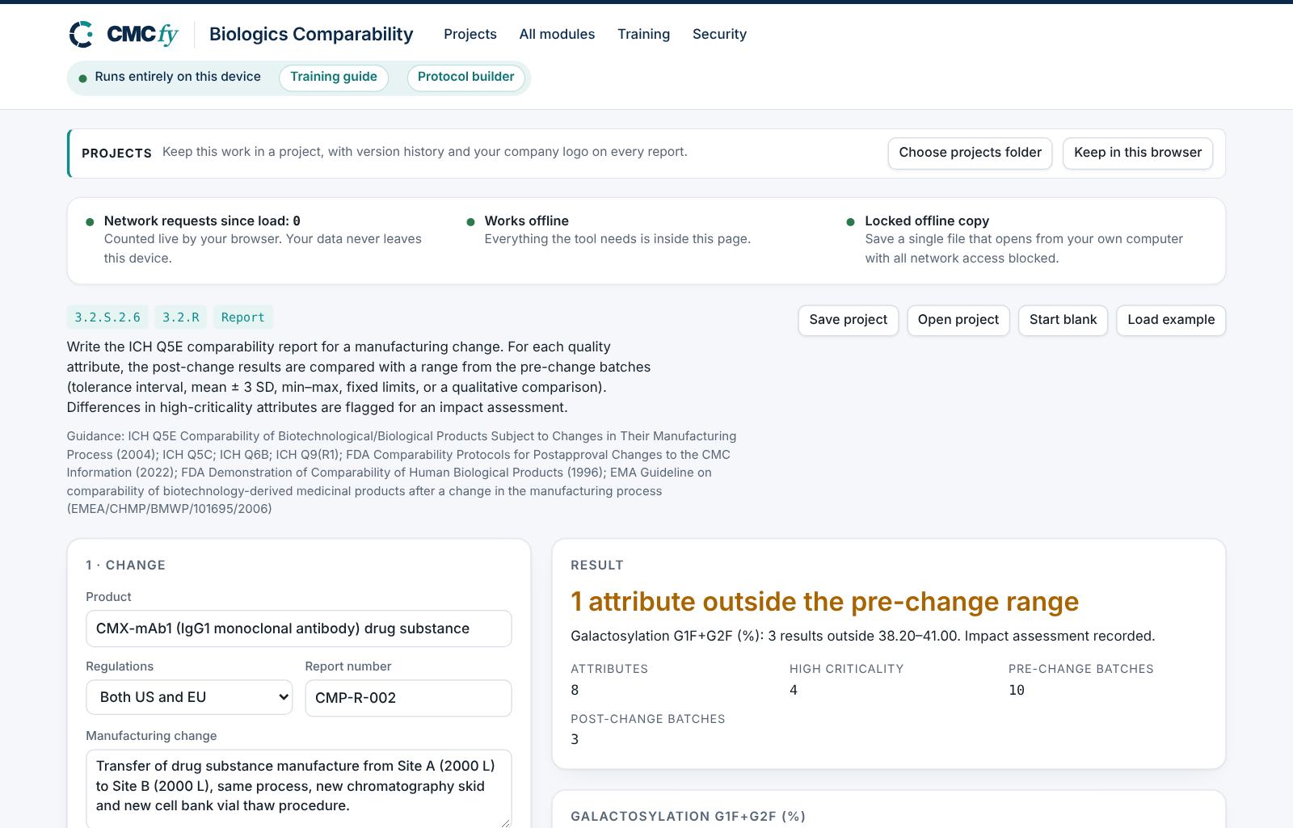Click the 'Locked offline copy' text
The image size is (1293, 828).
click(927, 221)
